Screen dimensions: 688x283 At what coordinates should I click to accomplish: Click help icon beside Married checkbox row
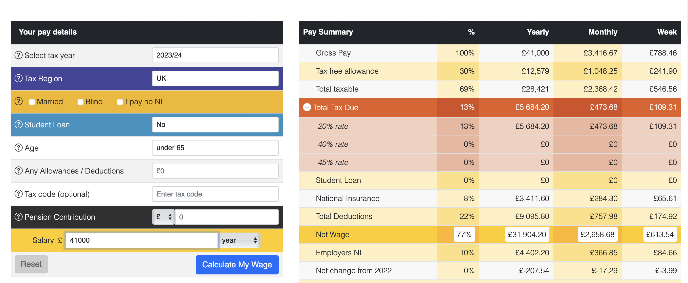coord(18,101)
